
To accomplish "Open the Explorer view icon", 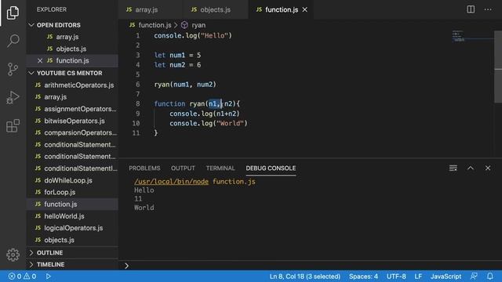I will pos(13,13).
